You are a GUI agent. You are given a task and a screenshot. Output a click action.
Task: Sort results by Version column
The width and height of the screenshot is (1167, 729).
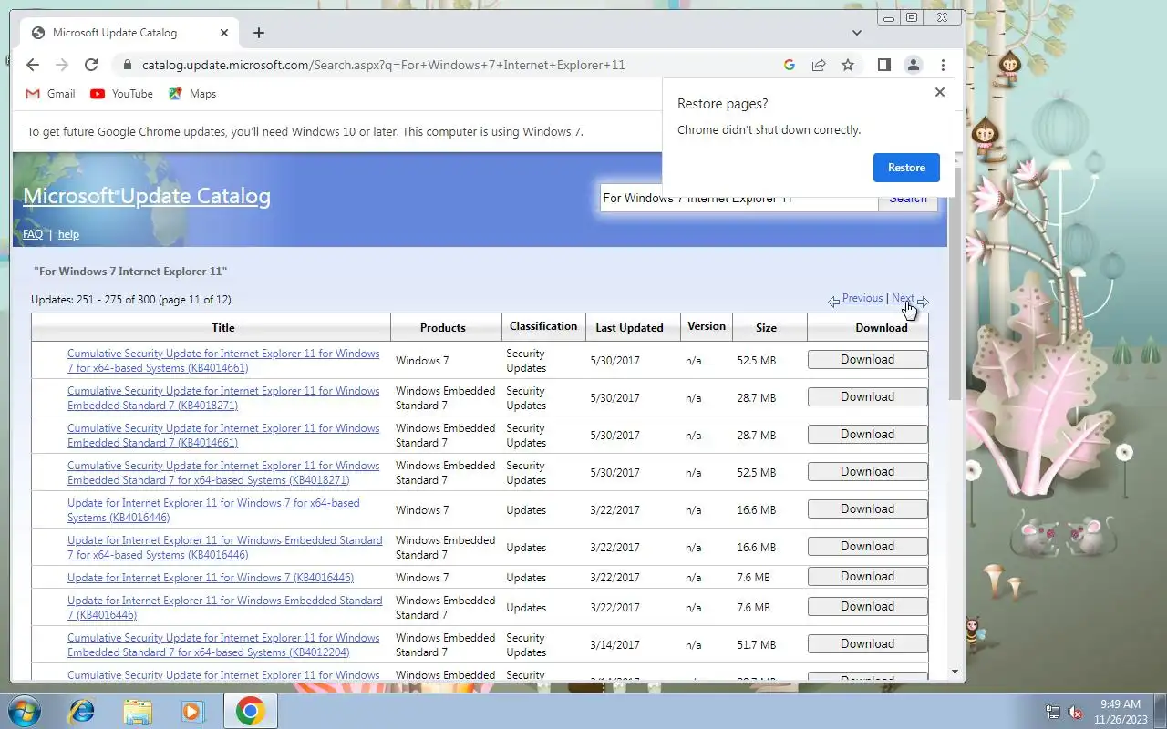tap(707, 326)
